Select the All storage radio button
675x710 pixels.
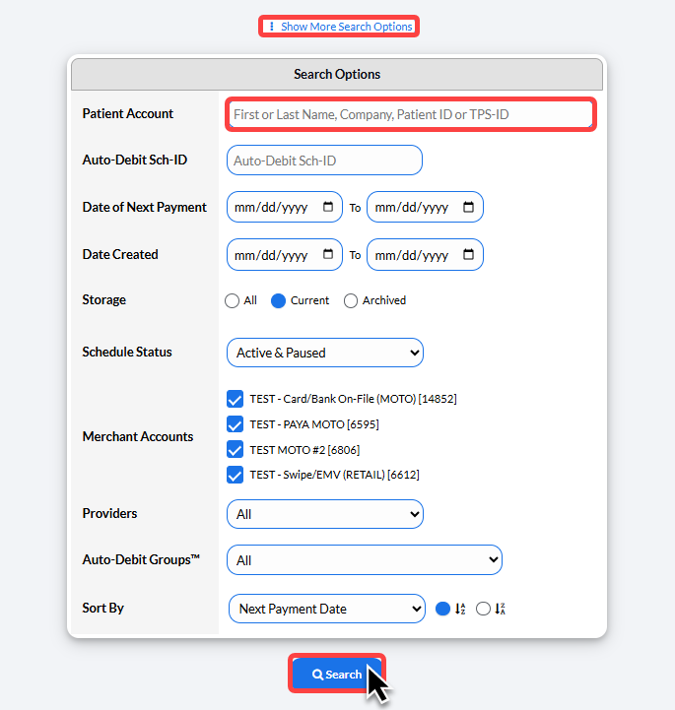tap(232, 300)
